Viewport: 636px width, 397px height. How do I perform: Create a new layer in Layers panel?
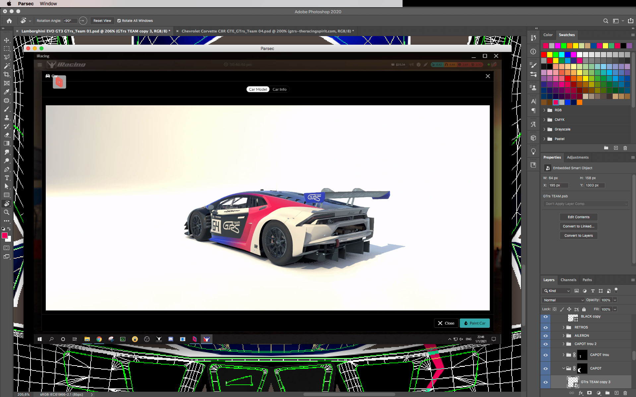coord(616,393)
